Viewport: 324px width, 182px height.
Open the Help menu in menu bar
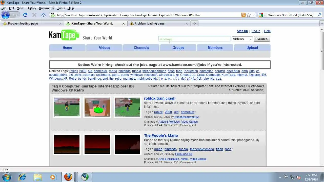pyautogui.click(x=71, y=8)
